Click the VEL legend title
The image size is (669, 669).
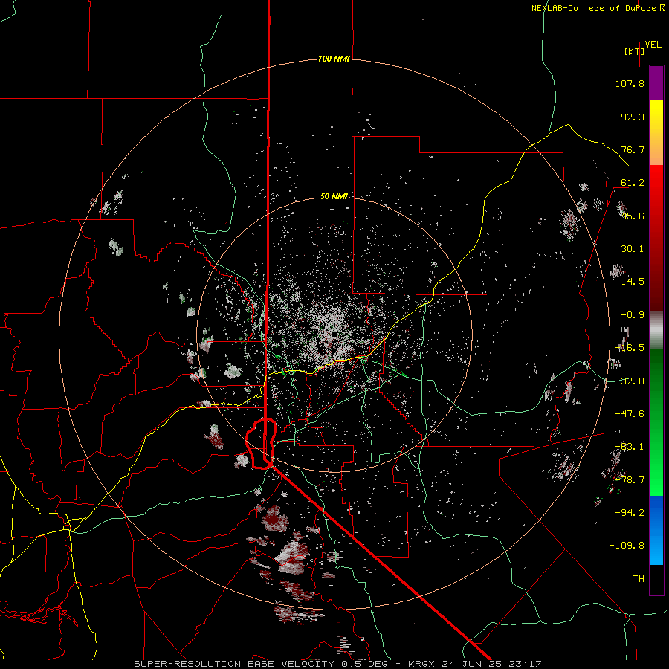[x=653, y=45]
